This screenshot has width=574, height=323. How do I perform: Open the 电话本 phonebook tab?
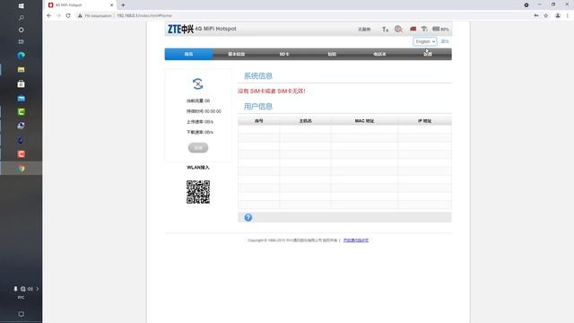(379, 54)
